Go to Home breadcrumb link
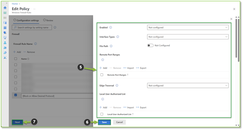This screenshot has height=130, width=243. (15, 4)
